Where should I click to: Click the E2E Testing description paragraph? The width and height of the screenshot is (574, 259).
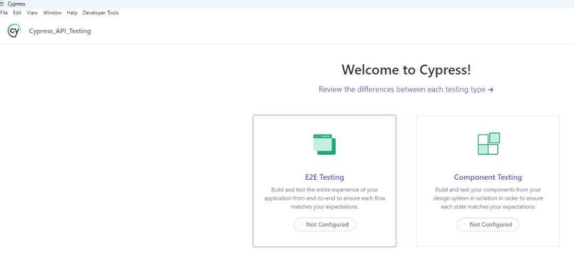click(325, 198)
